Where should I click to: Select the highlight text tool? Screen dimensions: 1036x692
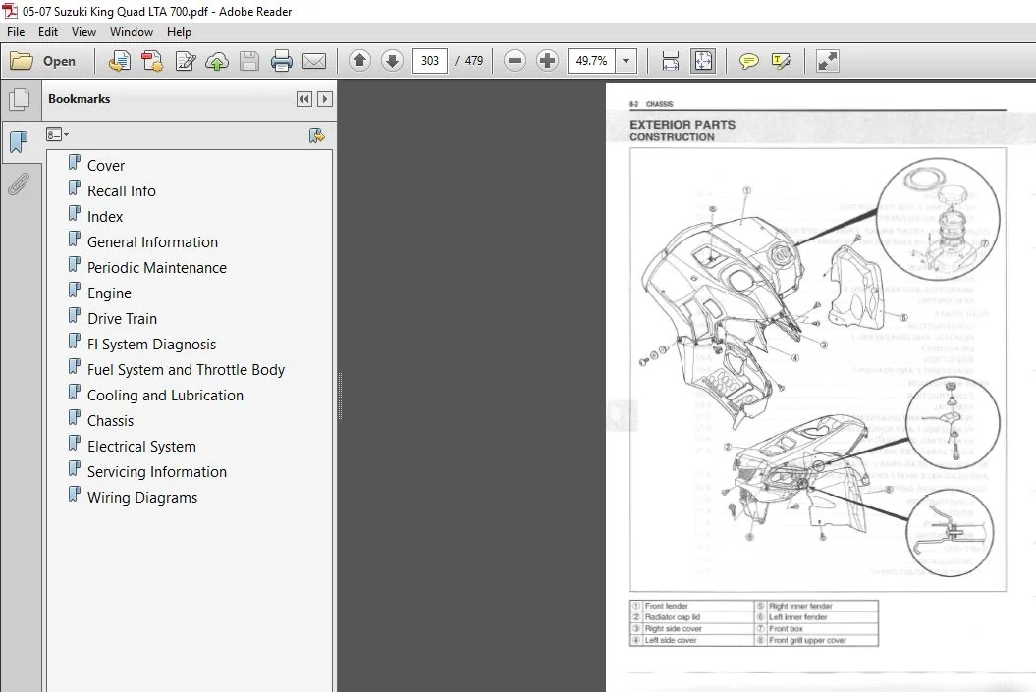coord(781,61)
